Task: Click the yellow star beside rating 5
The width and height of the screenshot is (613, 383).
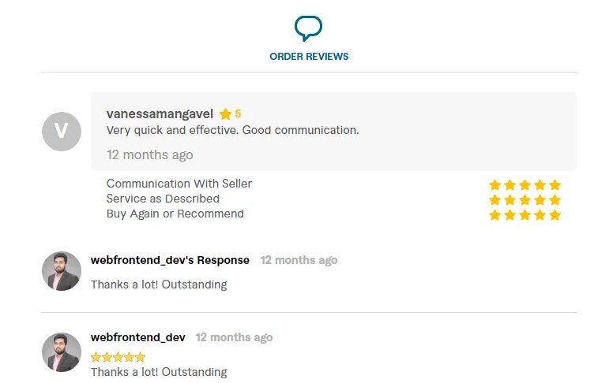Action: [225, 114]
